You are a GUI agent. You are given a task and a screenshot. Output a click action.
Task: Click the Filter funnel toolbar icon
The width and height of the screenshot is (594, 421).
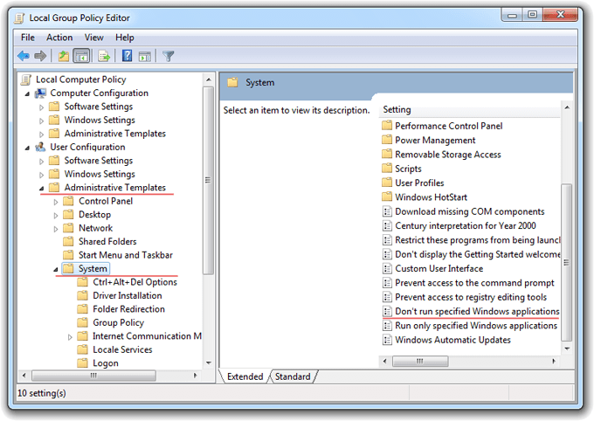[169, 56]
